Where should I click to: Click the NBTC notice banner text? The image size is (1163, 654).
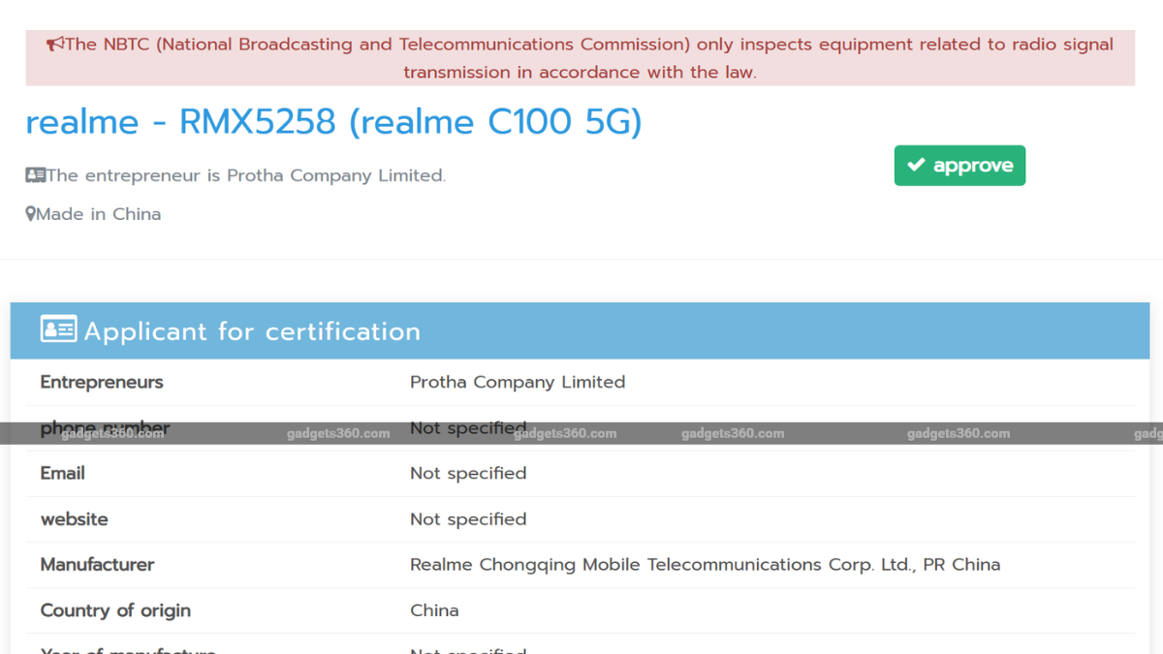click(581, 57)
